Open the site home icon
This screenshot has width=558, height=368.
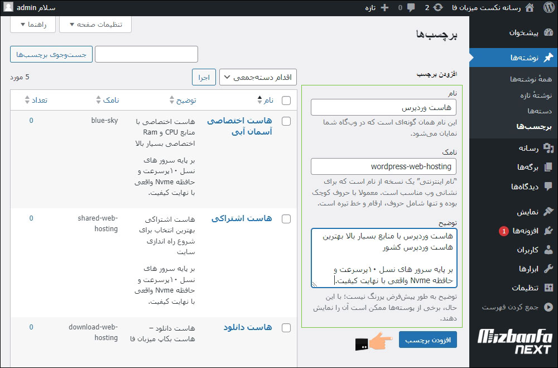(530, 7)
